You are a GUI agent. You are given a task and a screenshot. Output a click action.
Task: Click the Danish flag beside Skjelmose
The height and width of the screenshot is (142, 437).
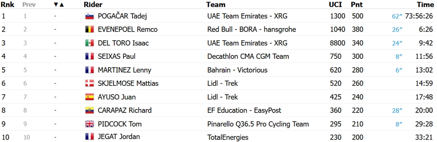(89, 84)
